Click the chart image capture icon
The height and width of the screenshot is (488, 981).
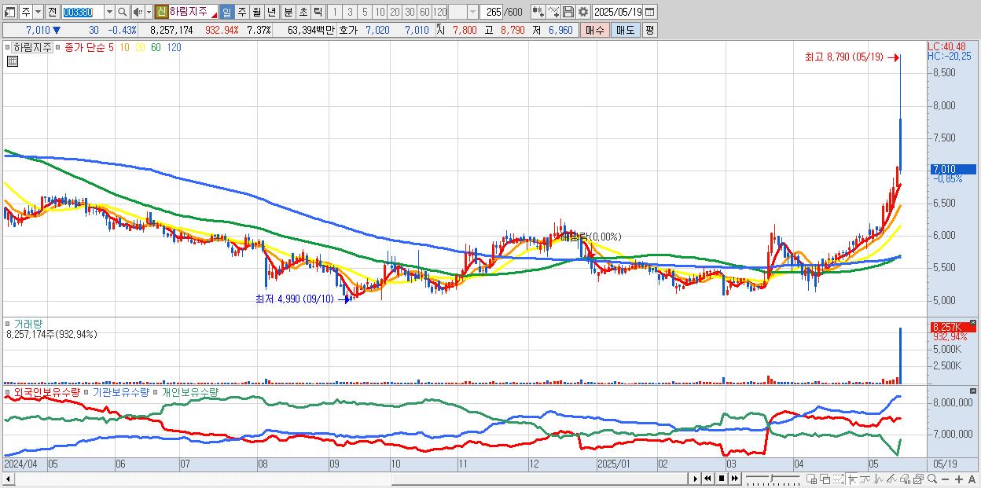[x=918, y=479]
